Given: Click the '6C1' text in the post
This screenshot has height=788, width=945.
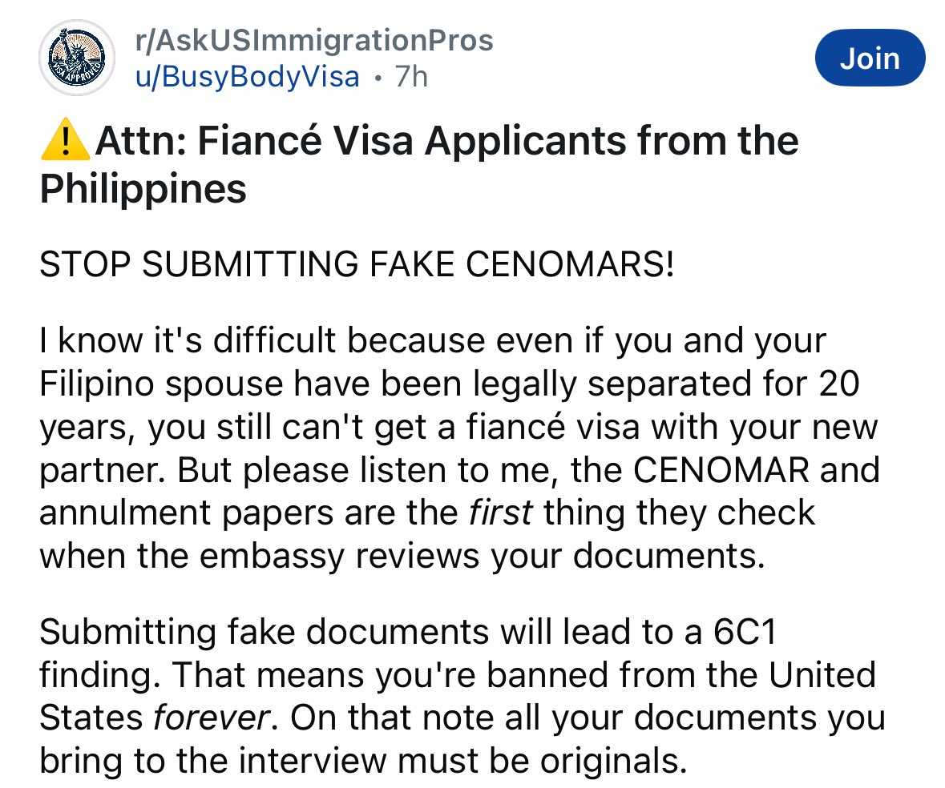Looking at the screenshot, I should [x=745, y=633].
